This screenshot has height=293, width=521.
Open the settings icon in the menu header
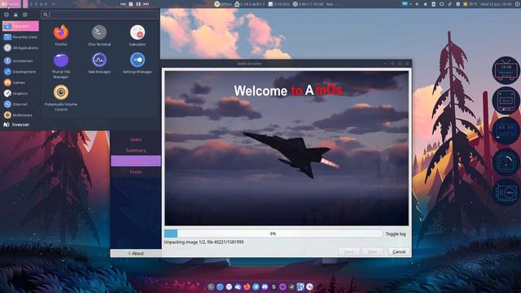(x=7, y=15)
